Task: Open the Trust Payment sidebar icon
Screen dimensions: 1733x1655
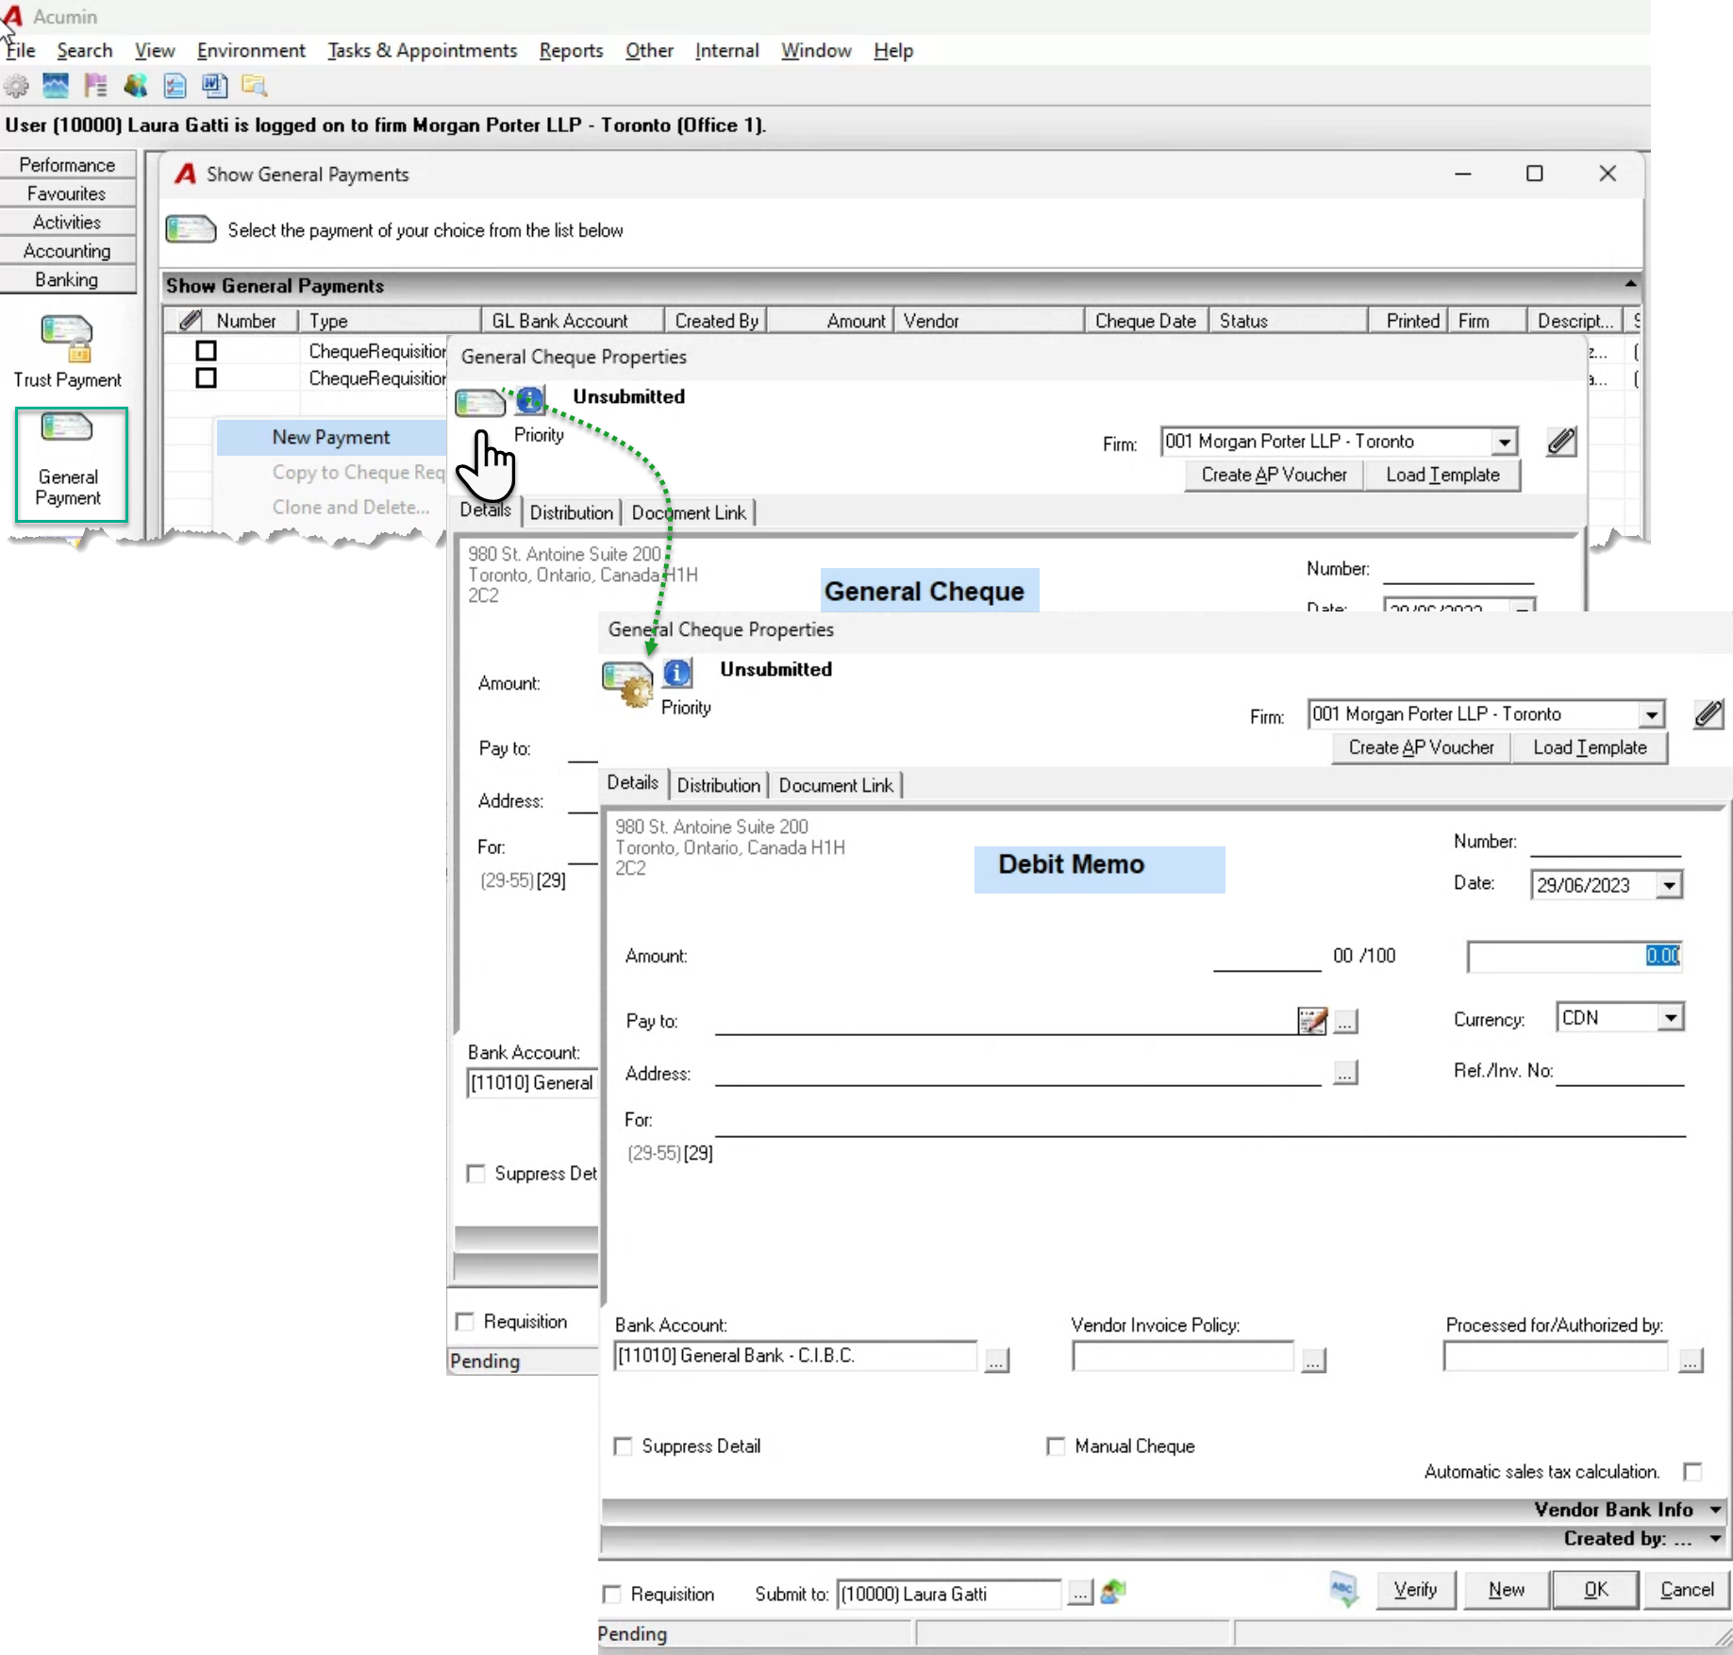Action: [67, 341]
